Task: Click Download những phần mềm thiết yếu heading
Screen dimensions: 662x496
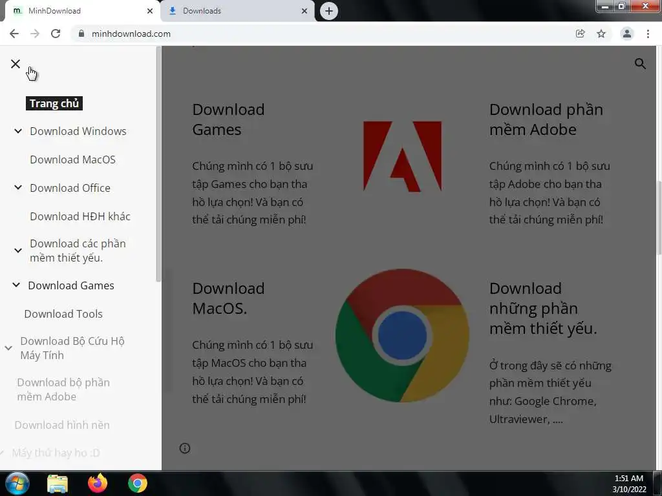Action: click(x=543, y=308)
